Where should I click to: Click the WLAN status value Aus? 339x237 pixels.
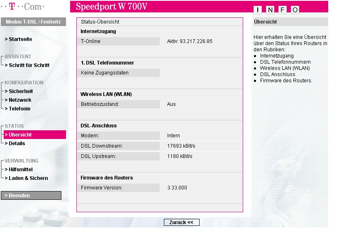pos(171,104)
